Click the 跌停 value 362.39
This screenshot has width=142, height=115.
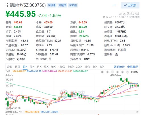click(83, 27)
